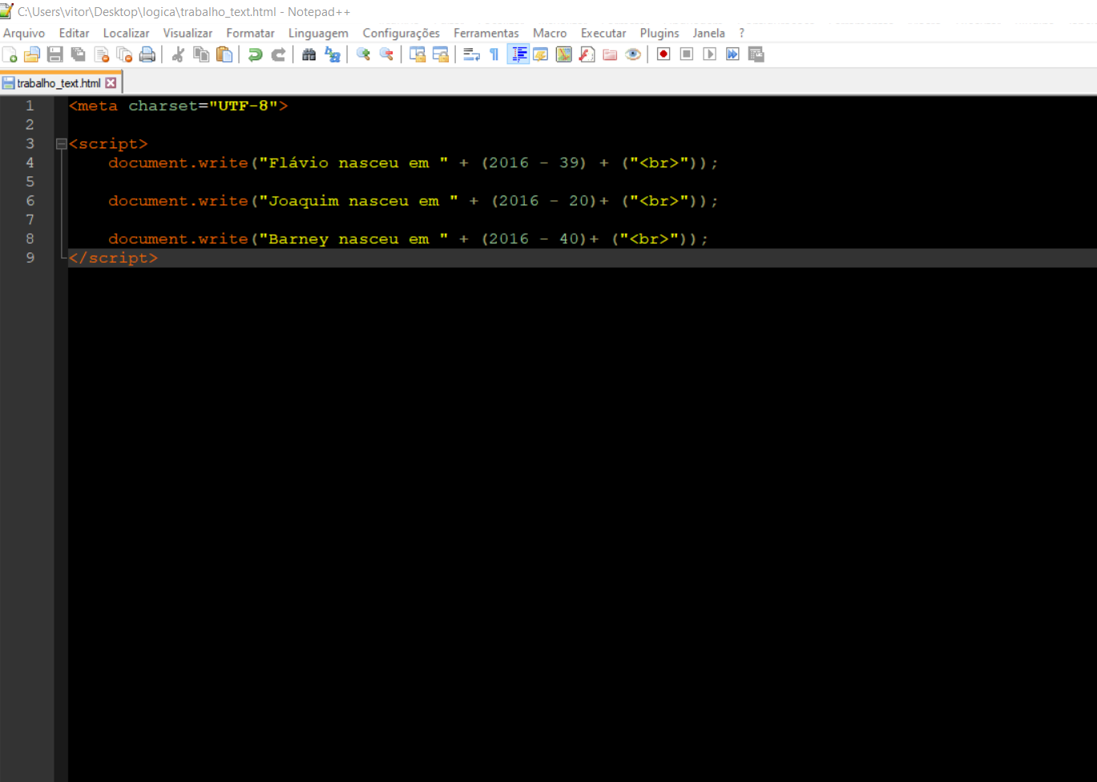Open the user defined language icon
The width and height of the screenshot is (1097, 782).
(541, 54)
